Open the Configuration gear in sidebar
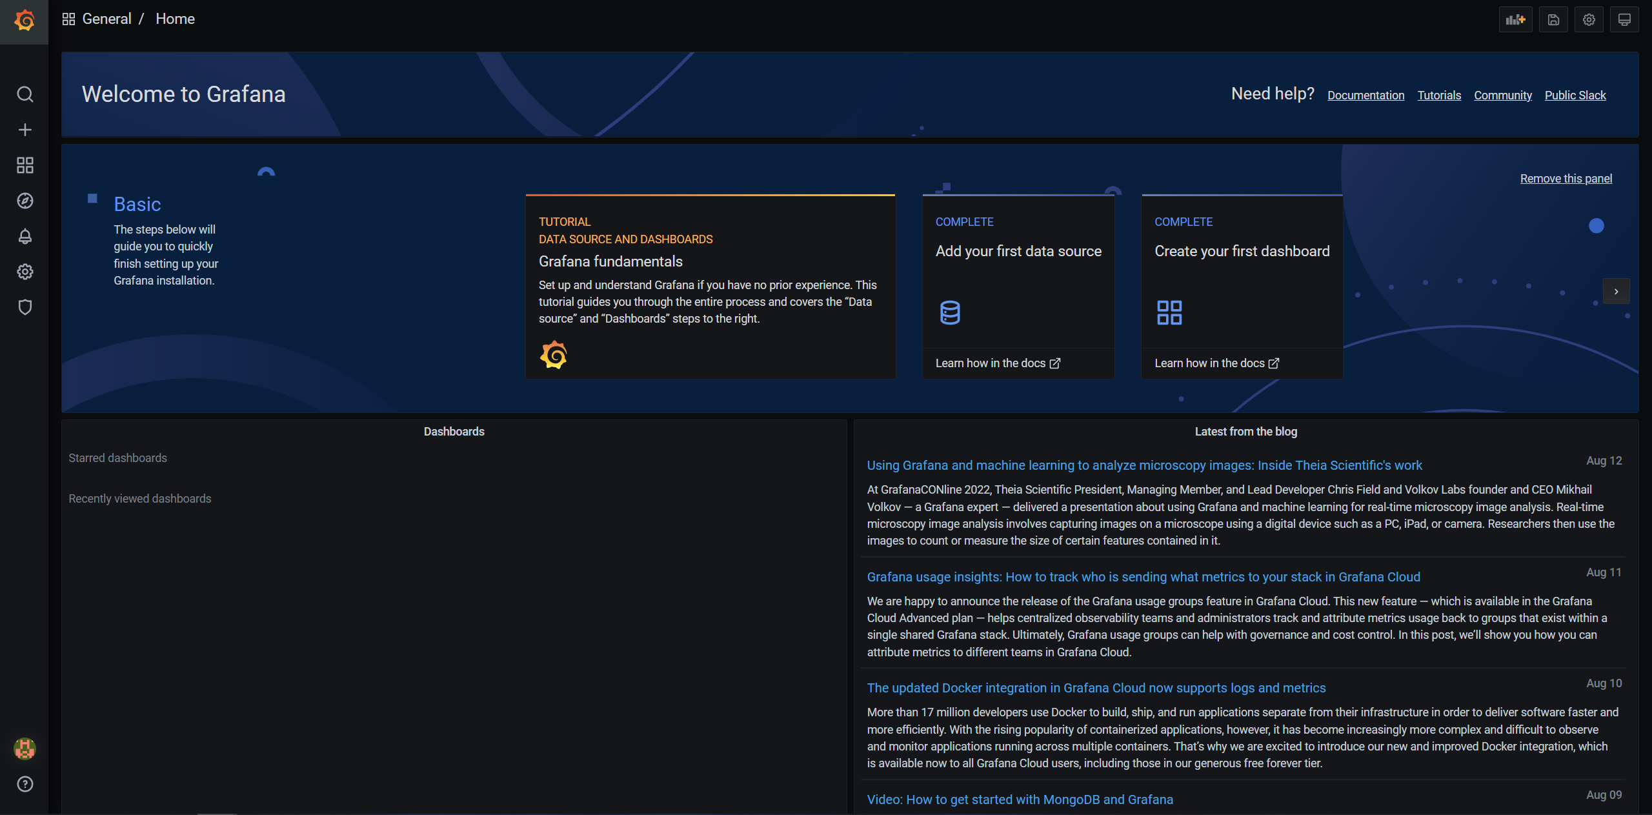The height and width of the screenshot is (815, 1652). pos(25,272)
